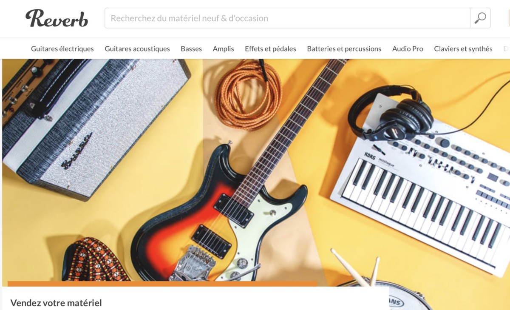
Task: Open Guitares acoustiques category
Action: [x=137, y=48]
